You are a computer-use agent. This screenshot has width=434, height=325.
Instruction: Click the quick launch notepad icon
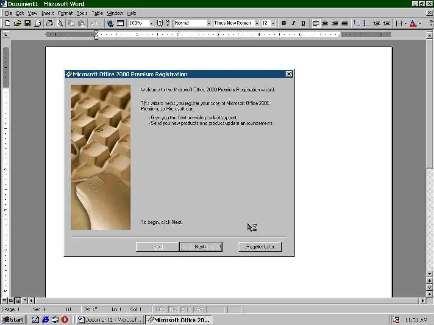coord(36,320)
